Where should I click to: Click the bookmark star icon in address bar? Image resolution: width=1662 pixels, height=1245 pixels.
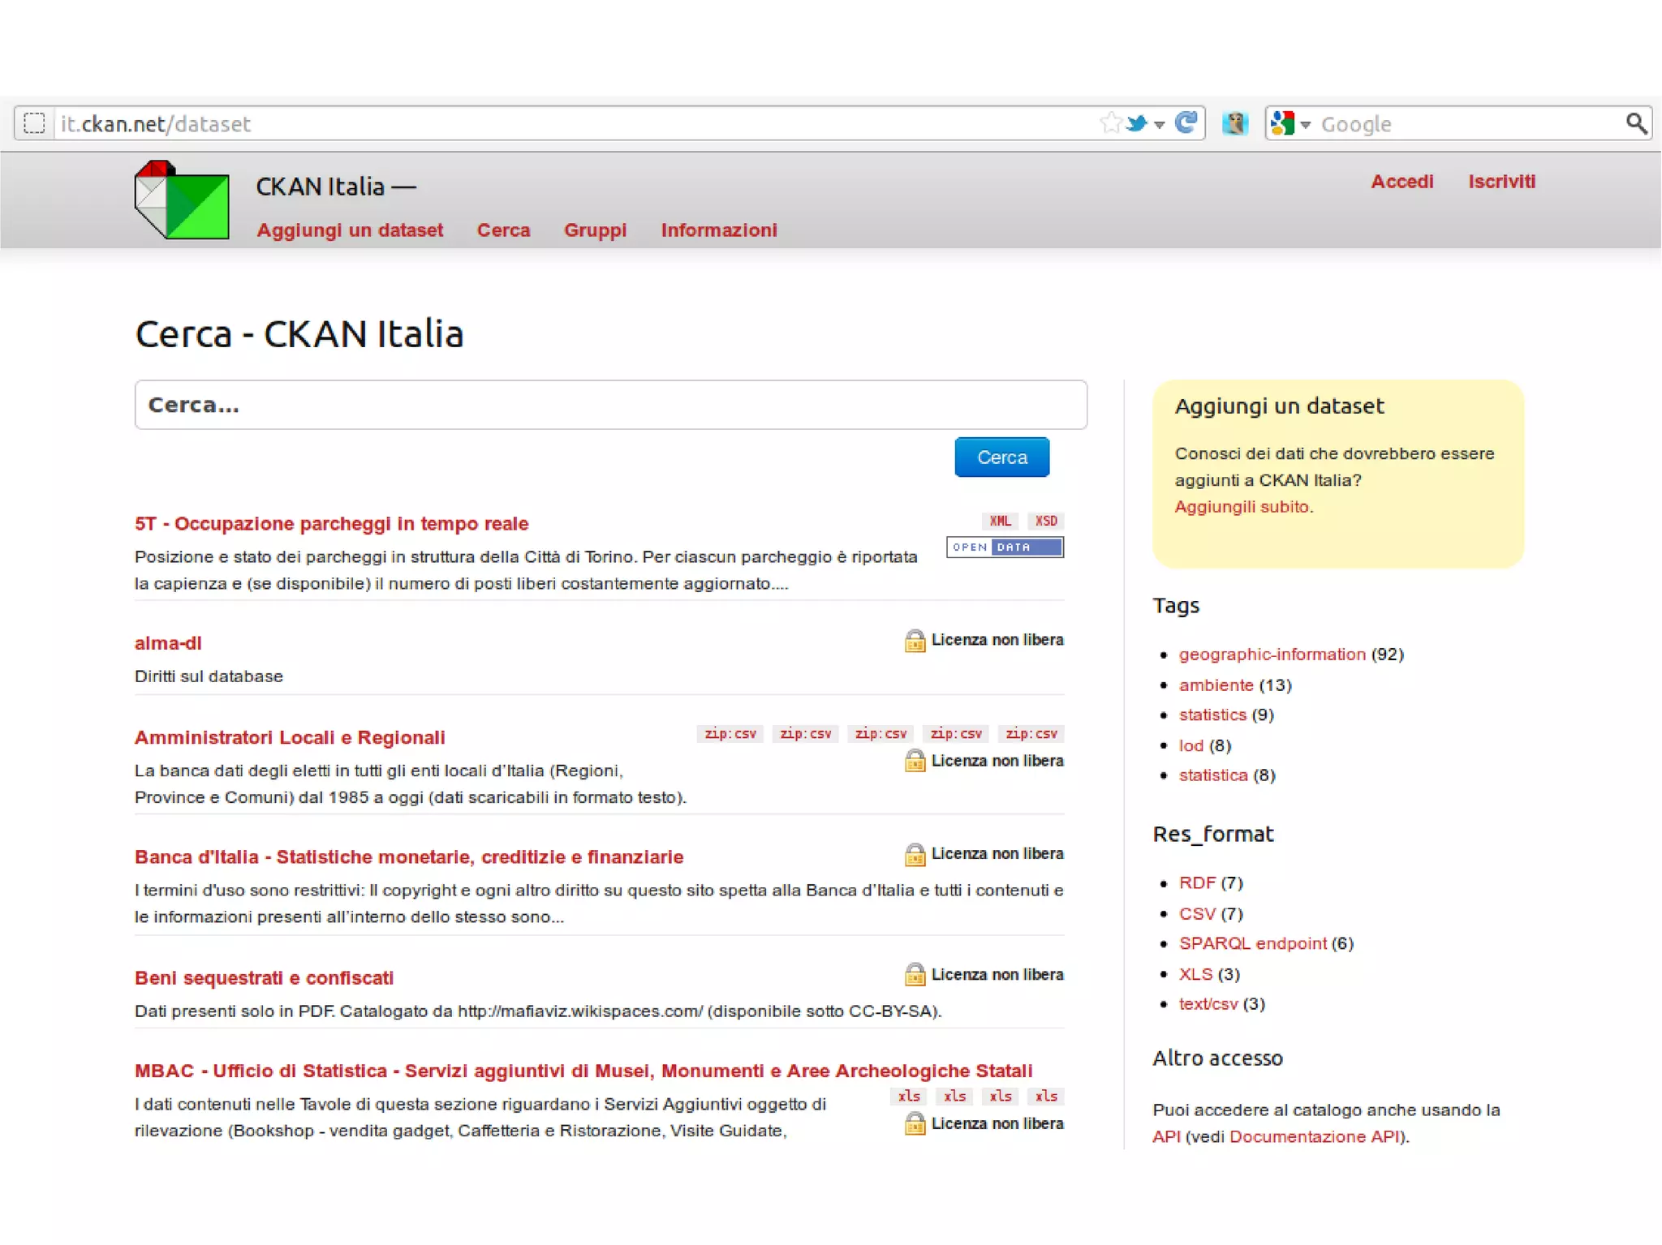click(1110, 123)
